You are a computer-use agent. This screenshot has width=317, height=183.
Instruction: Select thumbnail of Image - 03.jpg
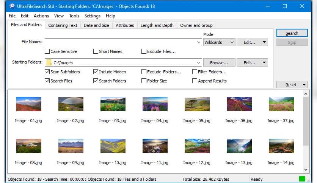pos(113,104)
